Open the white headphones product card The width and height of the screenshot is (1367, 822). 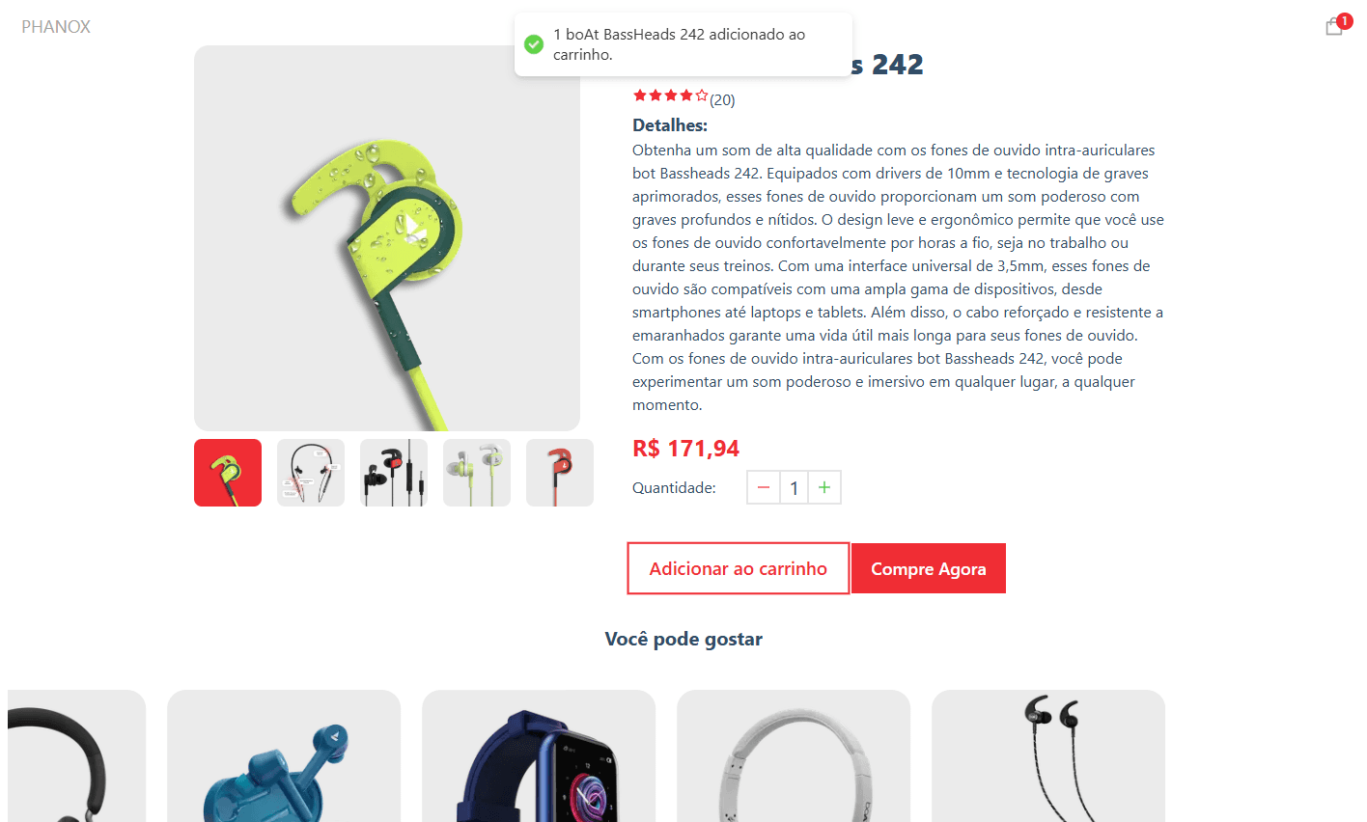794,755
